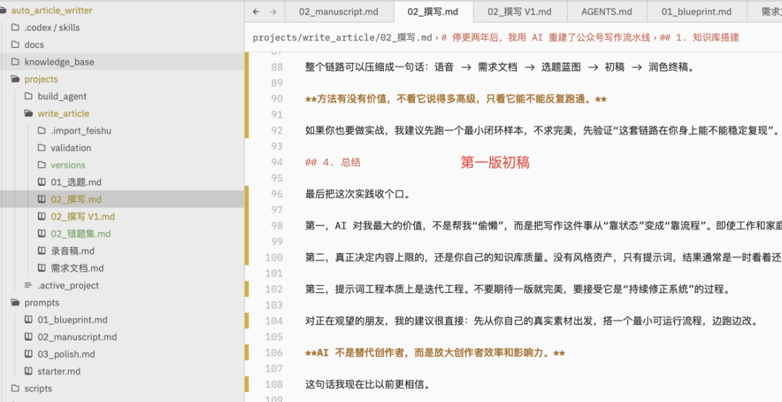782x402 pixels.
Task: Switch to the 02_撰写.md tab
Action: 433,12
